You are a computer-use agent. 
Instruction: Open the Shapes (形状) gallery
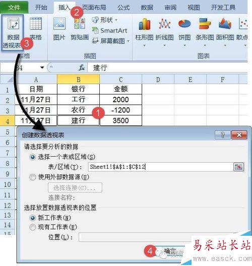(104, 20)
